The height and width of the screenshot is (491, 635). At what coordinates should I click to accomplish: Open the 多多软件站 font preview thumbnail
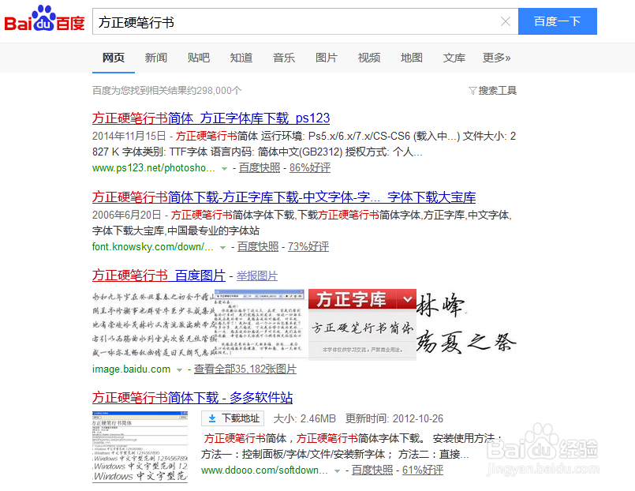140,447
